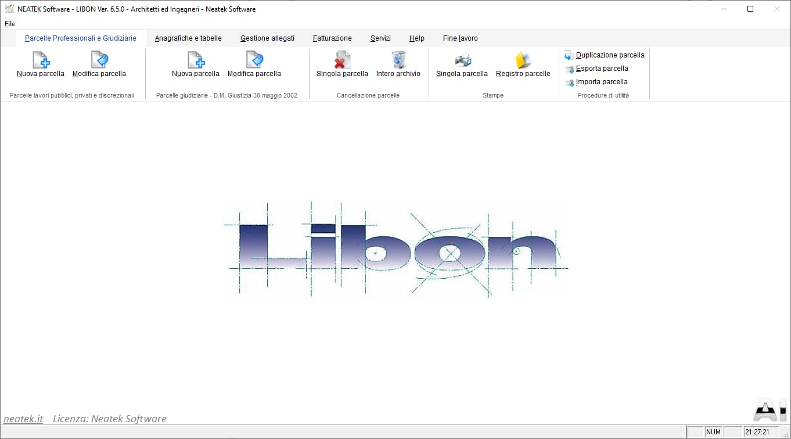Click Esporta parcella text label
The height and width of the screenshot is (439, 791).
click(602, 69)
